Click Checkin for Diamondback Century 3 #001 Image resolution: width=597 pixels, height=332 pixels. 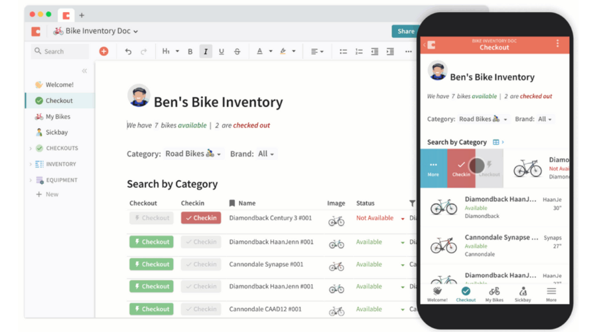pyautogui.click(x=201, y=218)
